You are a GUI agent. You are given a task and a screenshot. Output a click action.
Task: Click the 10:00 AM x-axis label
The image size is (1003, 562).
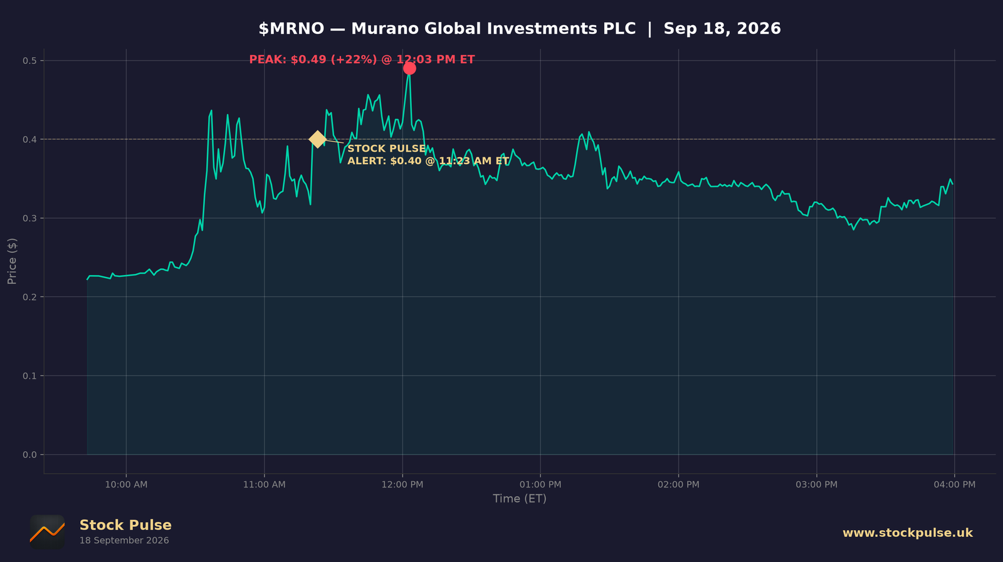pyautogui.click(x=126, y=484)
